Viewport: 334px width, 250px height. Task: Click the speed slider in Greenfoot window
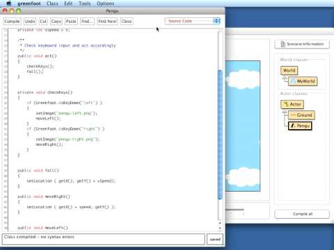[234, 210]
